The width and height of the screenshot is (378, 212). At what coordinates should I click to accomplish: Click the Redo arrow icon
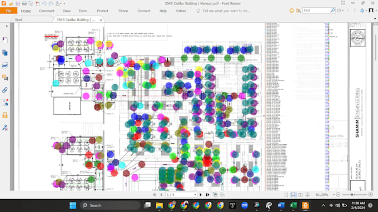51,3
